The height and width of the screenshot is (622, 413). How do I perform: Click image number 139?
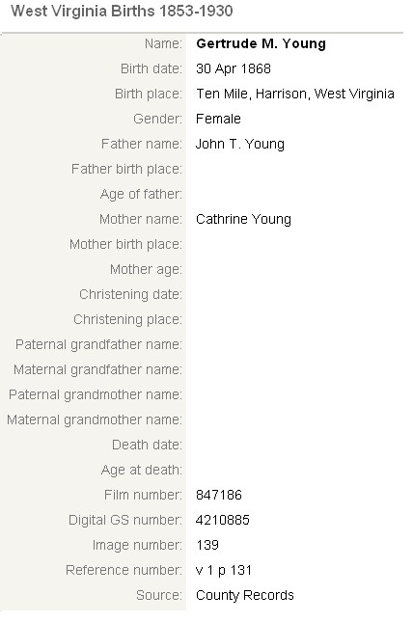207,545
